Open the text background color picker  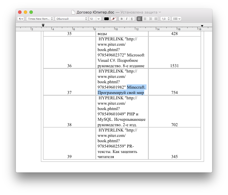click(113, 19)
